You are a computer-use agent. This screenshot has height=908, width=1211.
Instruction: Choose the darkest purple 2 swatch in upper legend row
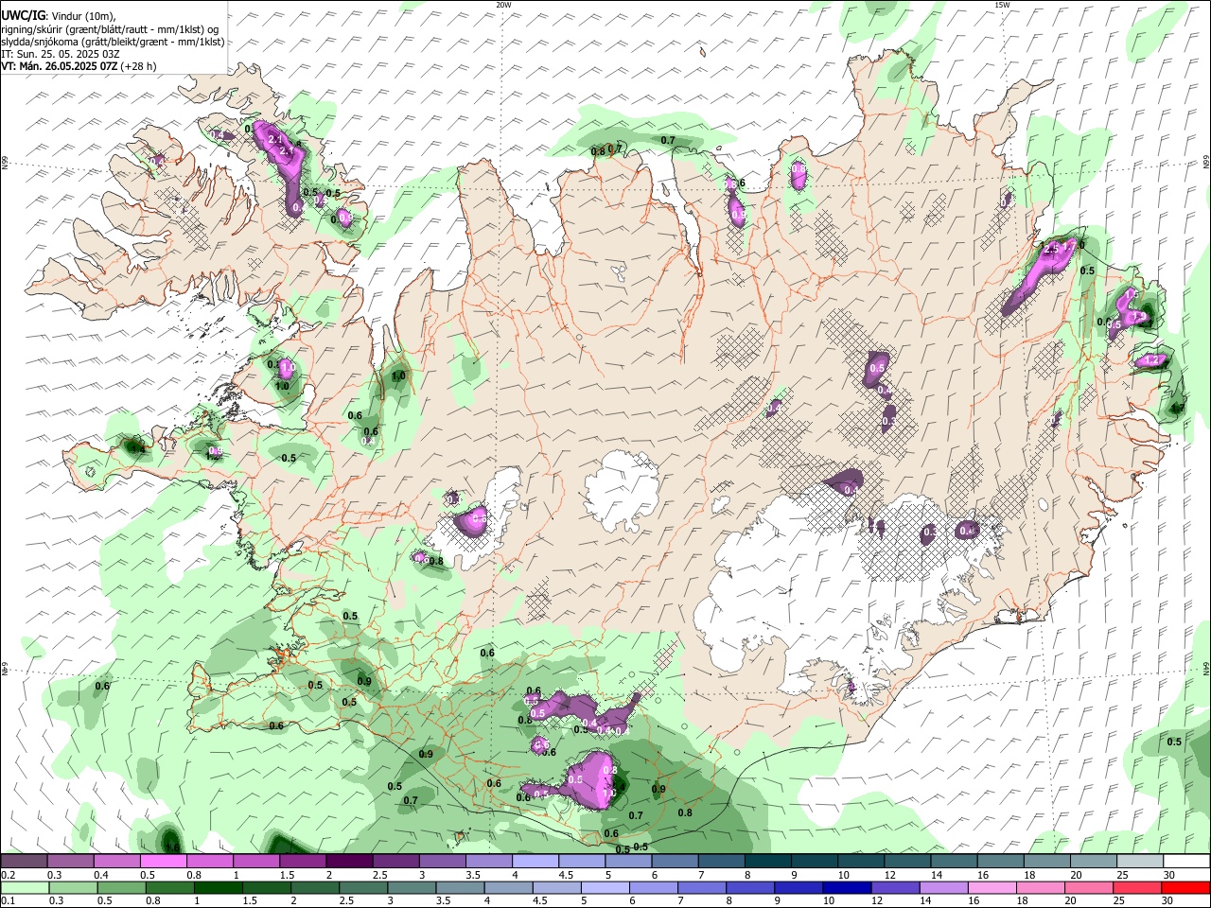coord(350,861)
